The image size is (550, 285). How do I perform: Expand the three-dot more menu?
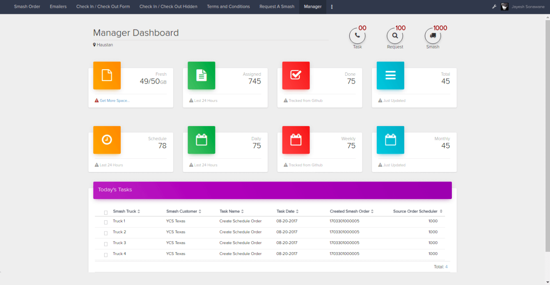(332, 7)
